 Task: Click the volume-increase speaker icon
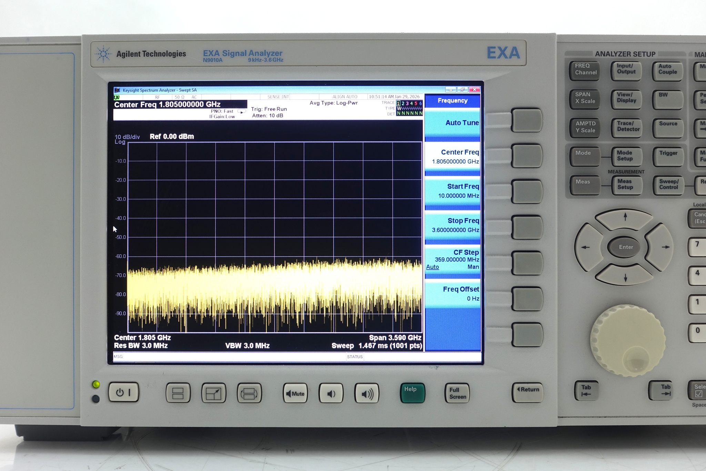click(367, 393)
